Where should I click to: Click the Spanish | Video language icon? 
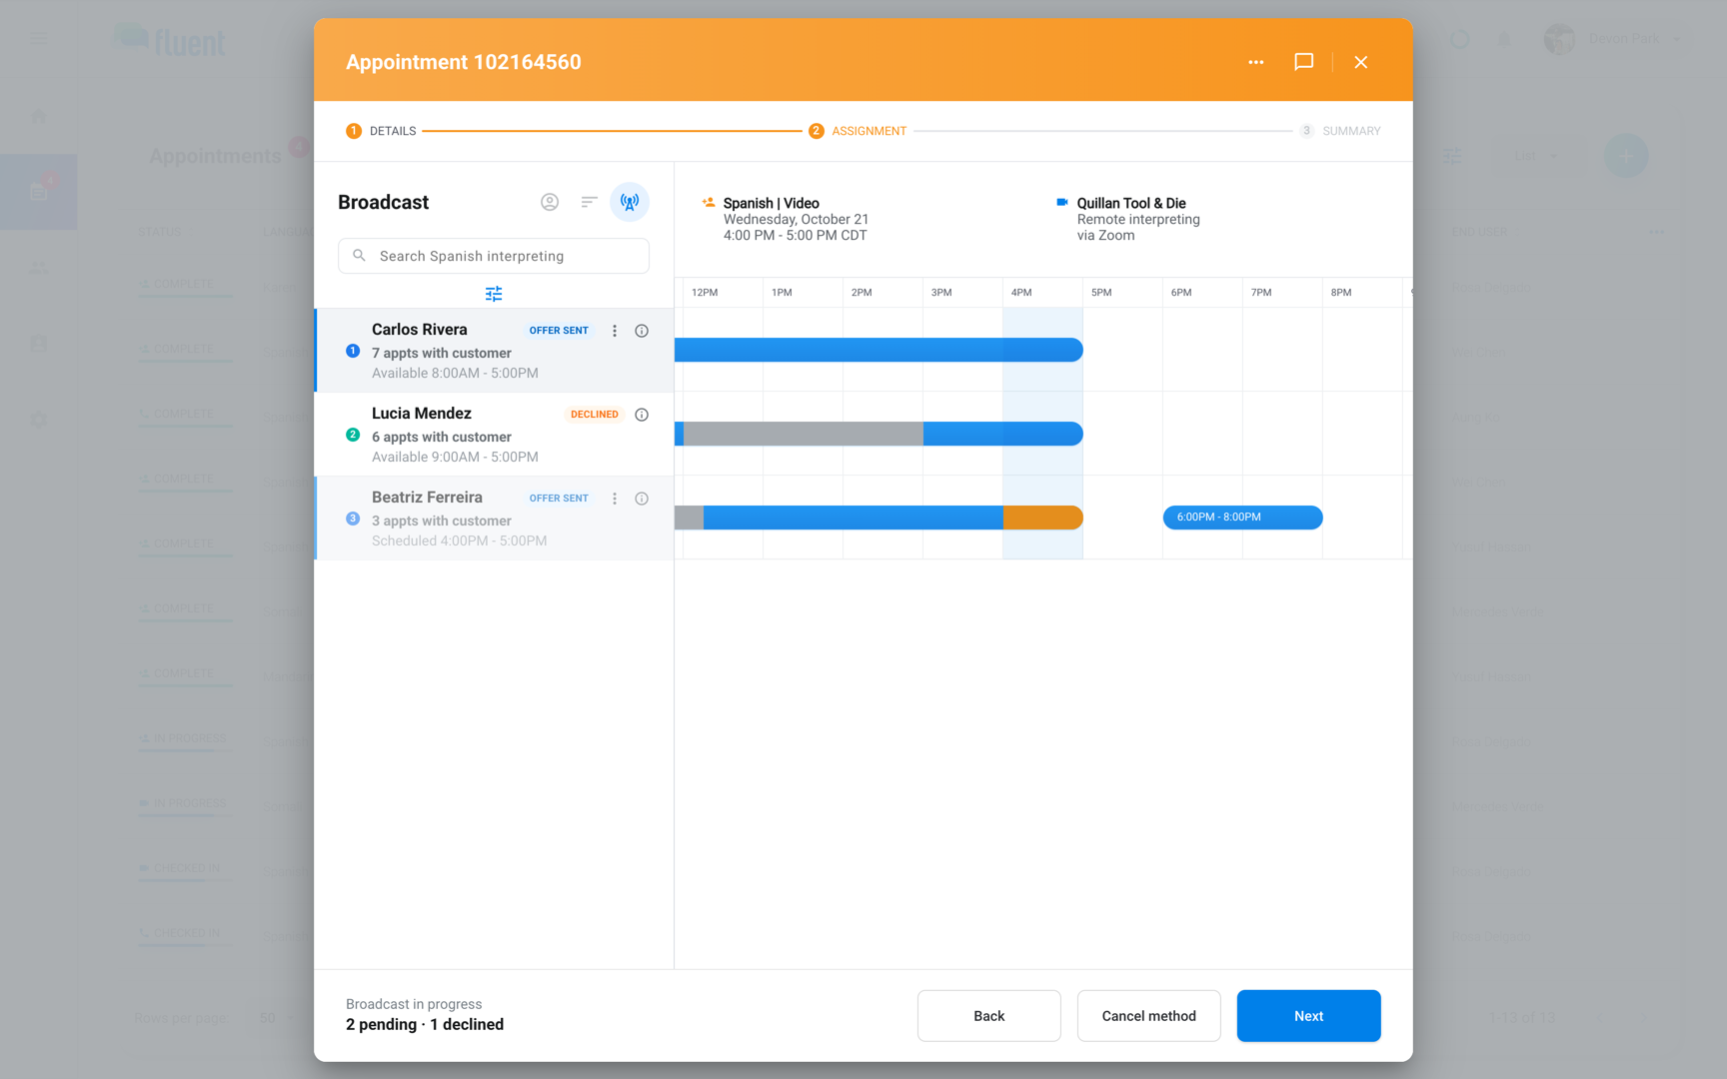pyautogui.click(x=709, y=202)
